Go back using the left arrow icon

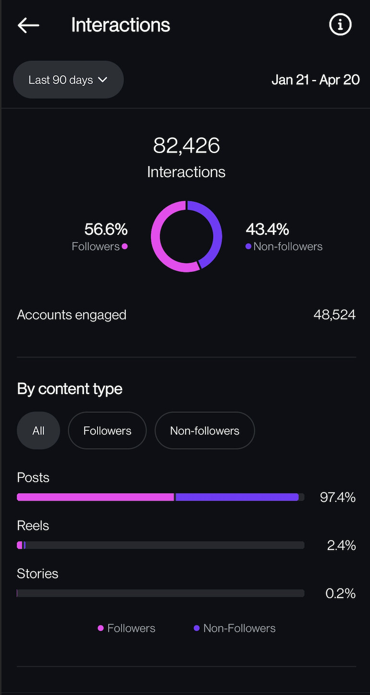click(x=28, y=25)
